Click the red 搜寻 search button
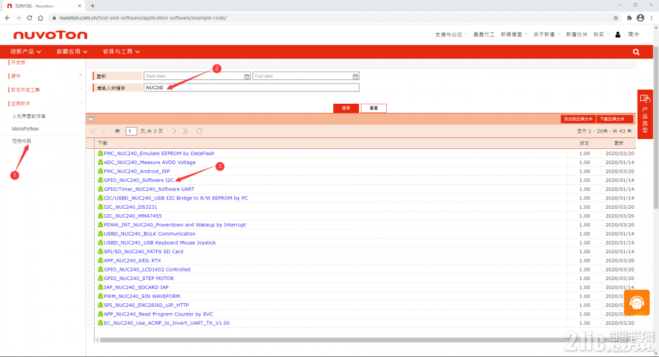This screenshot has height=357, width=659. (x=346, y=108)
